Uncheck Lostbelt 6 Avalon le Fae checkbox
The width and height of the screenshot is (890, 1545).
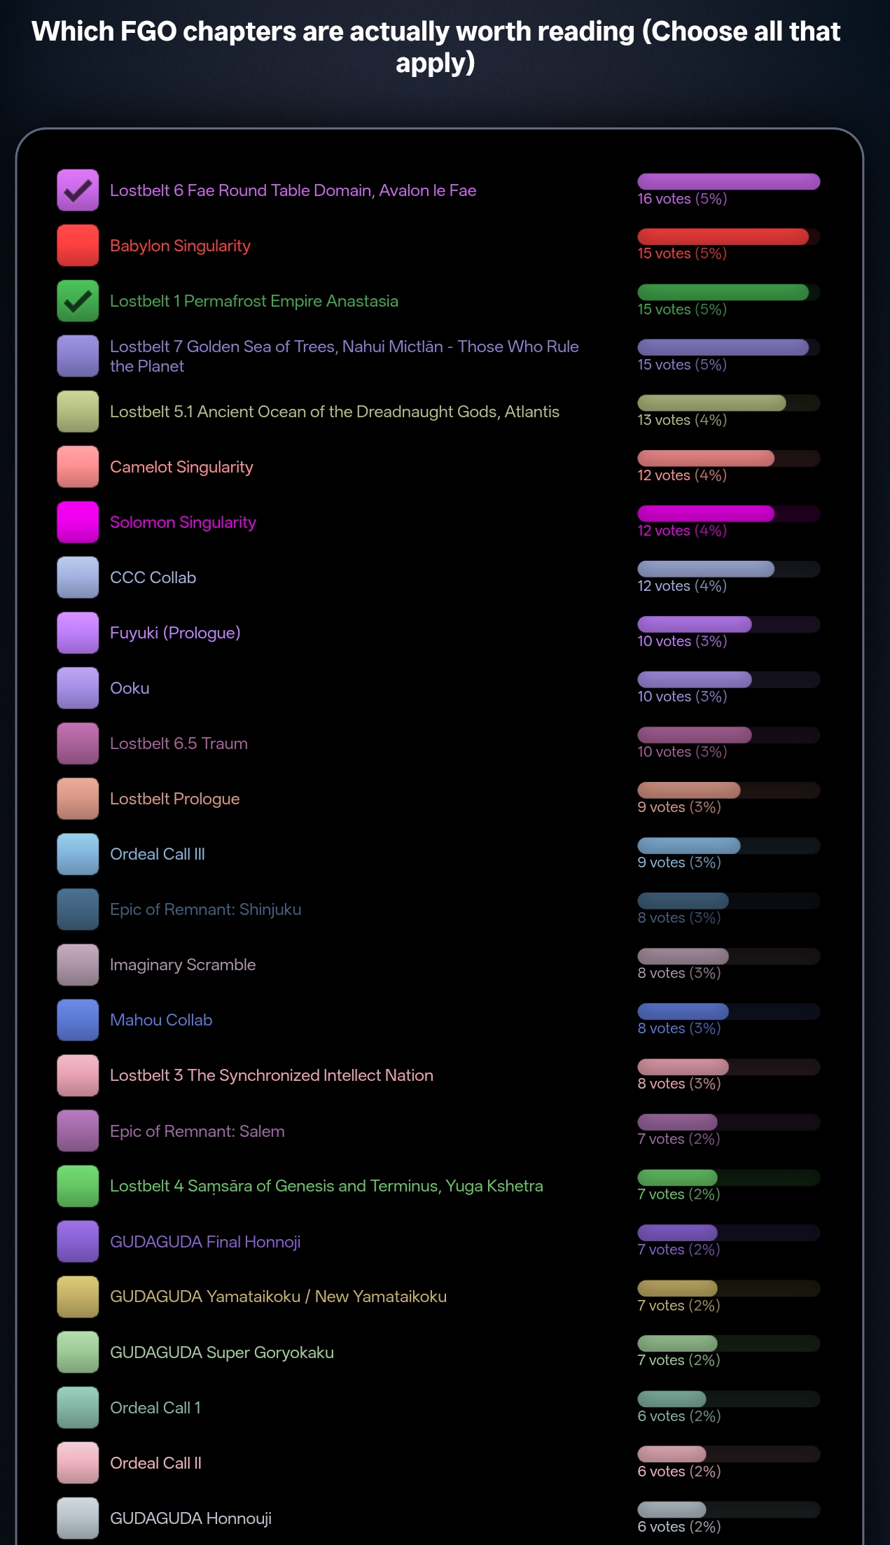pyautogui.click(x=78, y=190)
